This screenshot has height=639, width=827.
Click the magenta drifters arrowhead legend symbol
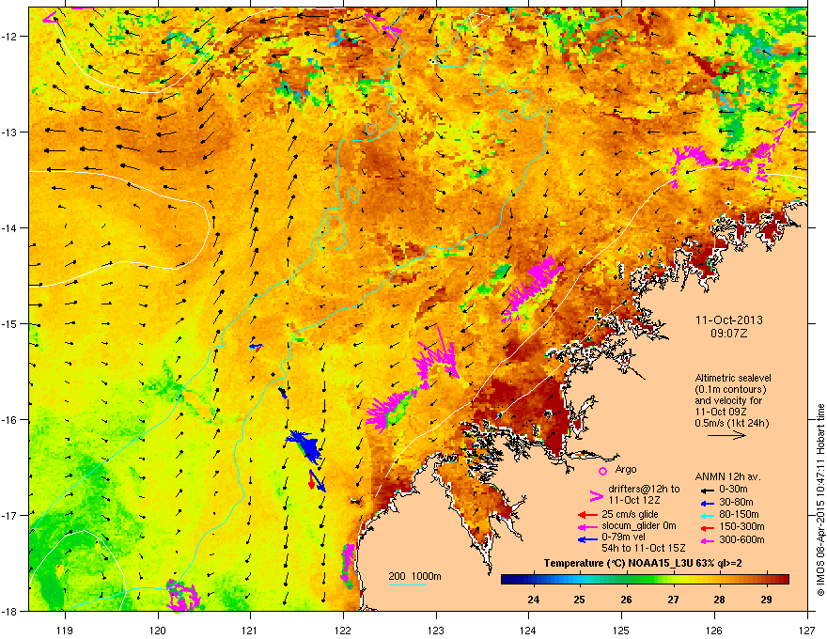pos(596,496)
